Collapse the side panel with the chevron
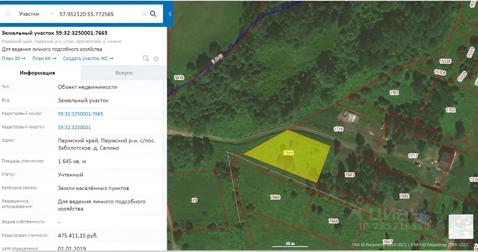Screen dimensions: 478x252 (170, 14)
